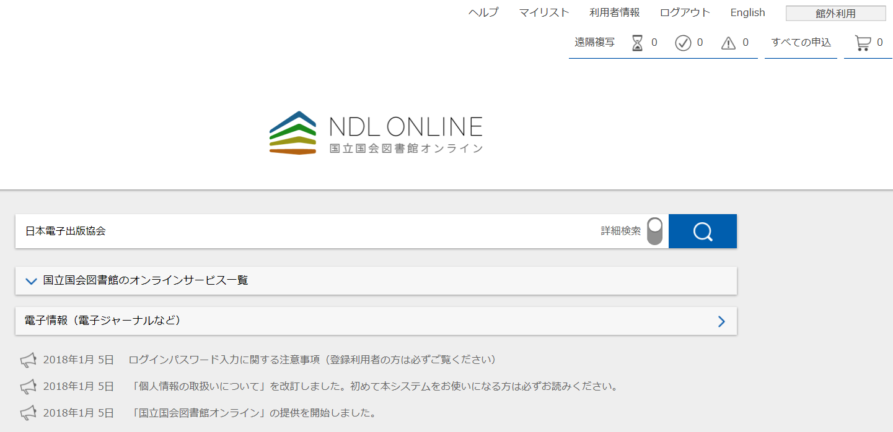Screen dimensions: 893x432
Task: Switch language to English
Action: click(x=747, y=12)
